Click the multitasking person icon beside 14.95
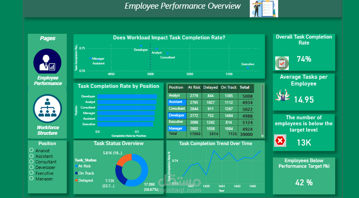This screenshot has width=359, height=198. (x=283, y=95)
